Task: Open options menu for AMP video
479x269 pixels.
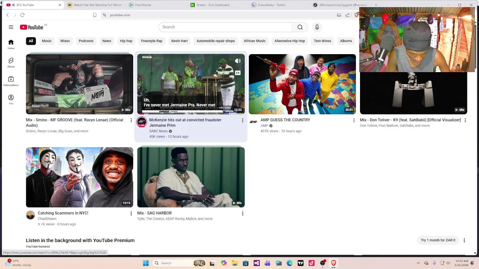Action: click(x=354, y=120)
